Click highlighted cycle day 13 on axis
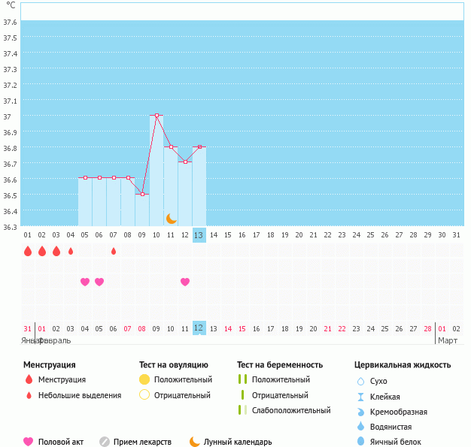Screen dimensions: 471x447 pyautogui.click(x=199, y=235)
